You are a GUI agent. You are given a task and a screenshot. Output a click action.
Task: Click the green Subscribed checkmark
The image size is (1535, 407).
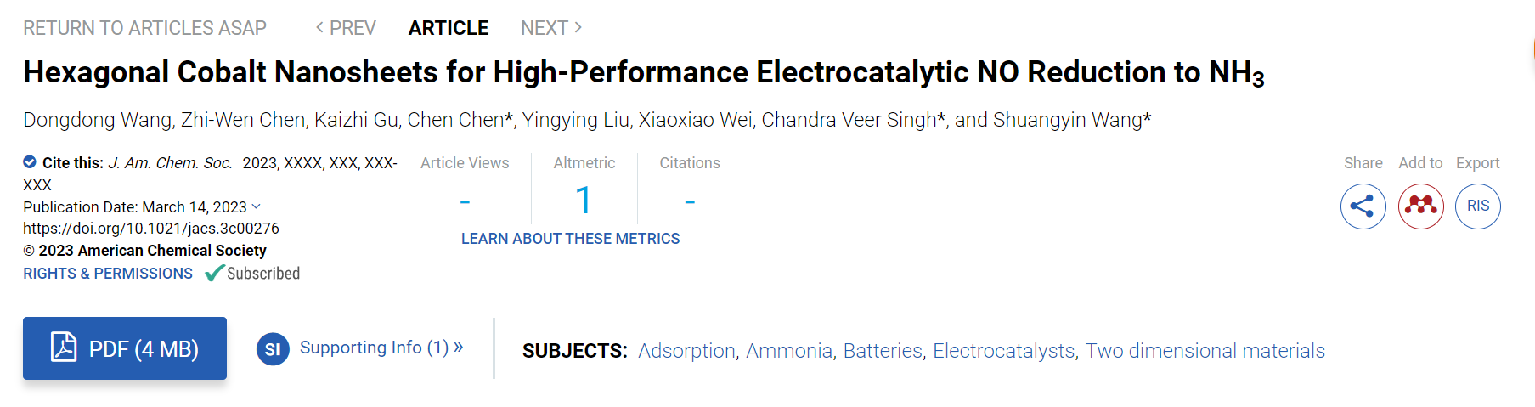coord(215,273)
